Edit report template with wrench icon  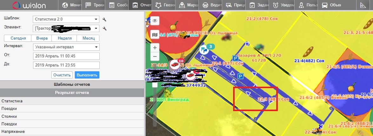[x=104, y=20]
